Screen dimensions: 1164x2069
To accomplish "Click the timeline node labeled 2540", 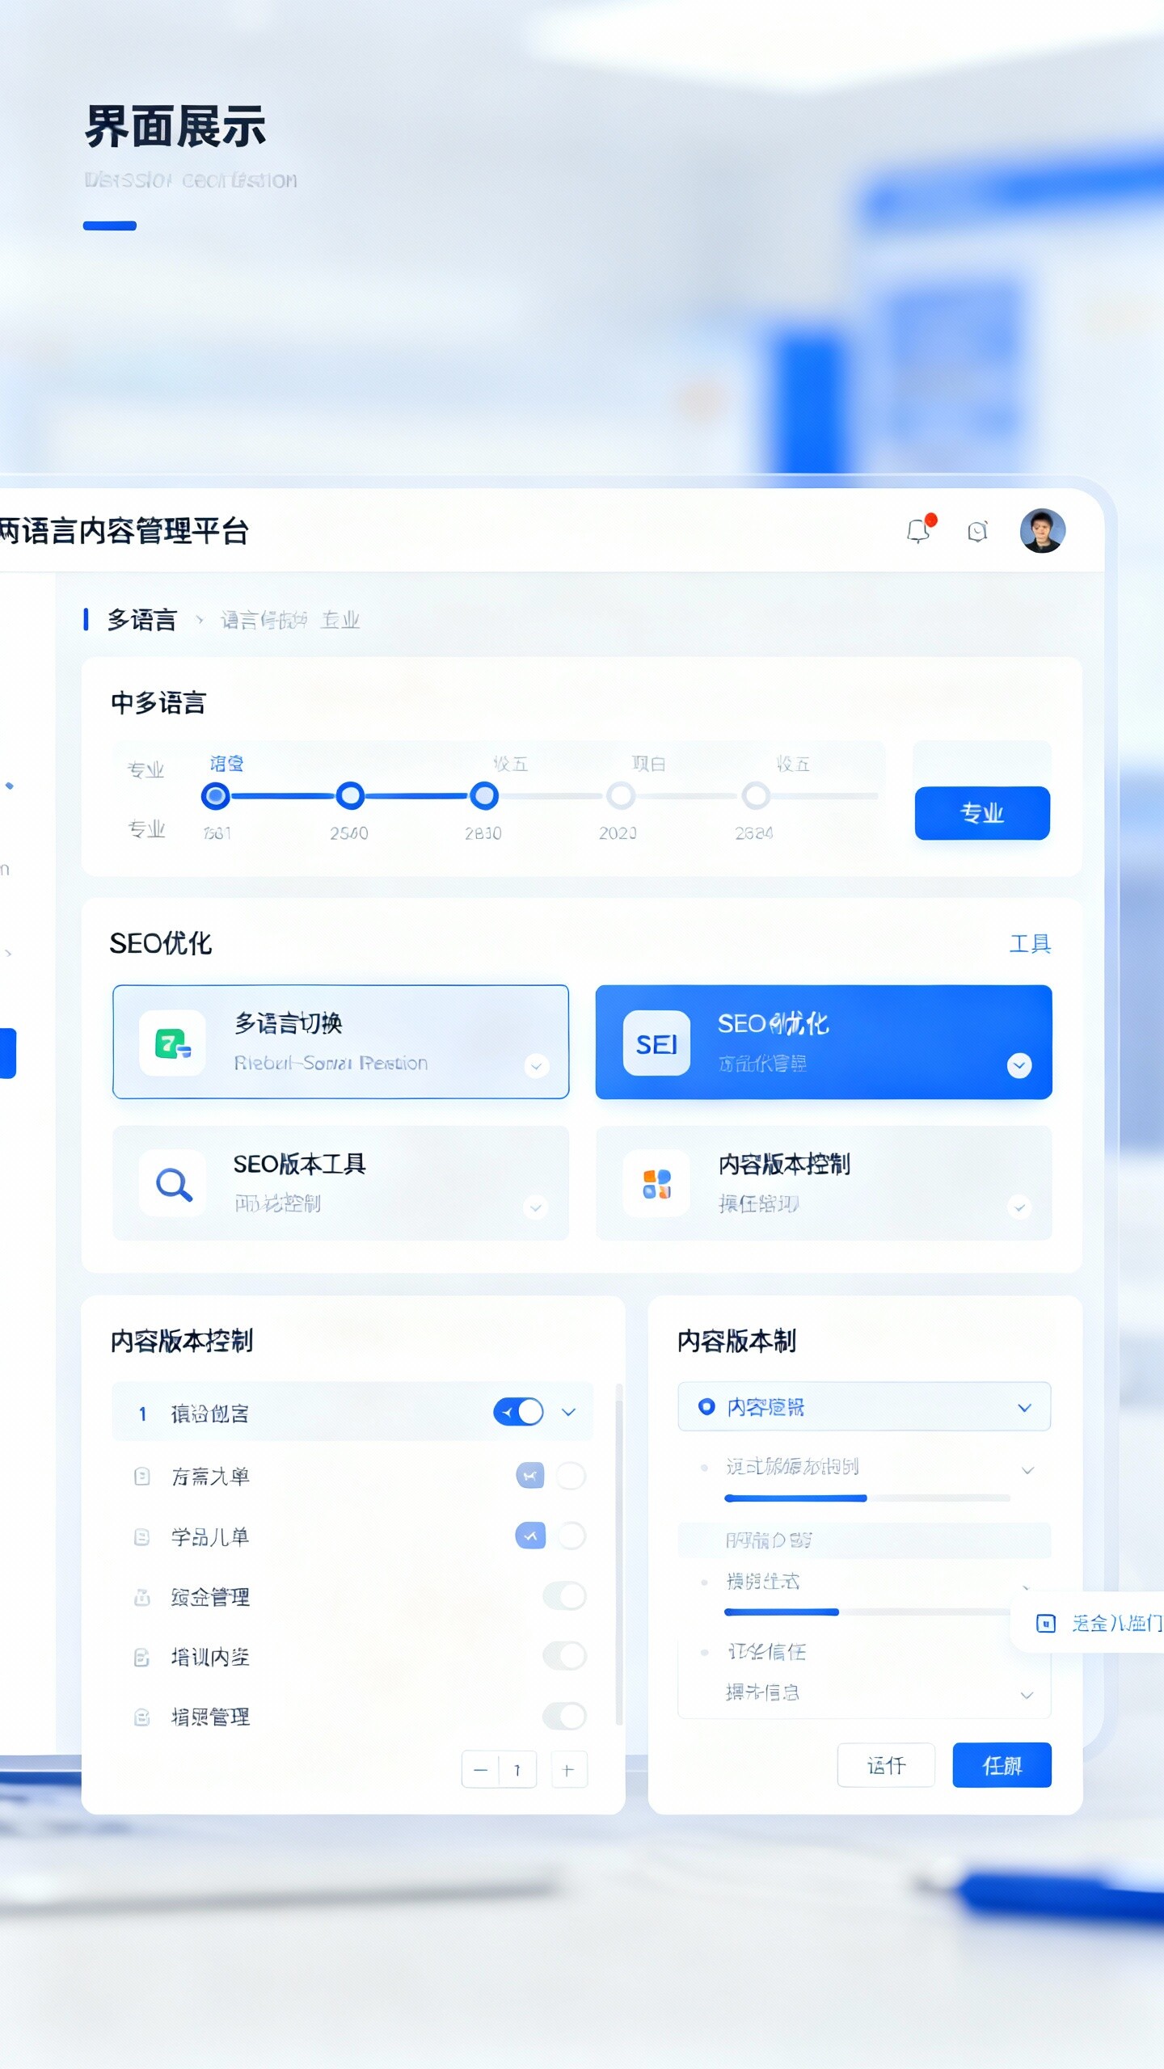I will point(350,796).
